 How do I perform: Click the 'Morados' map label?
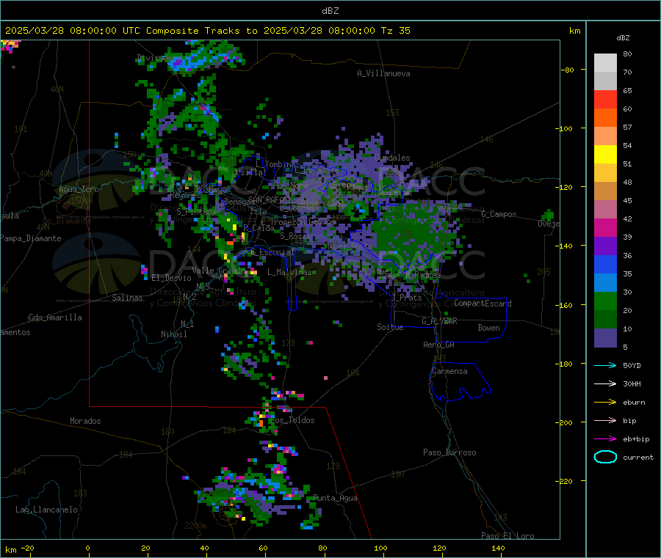[x=85, y=421]
